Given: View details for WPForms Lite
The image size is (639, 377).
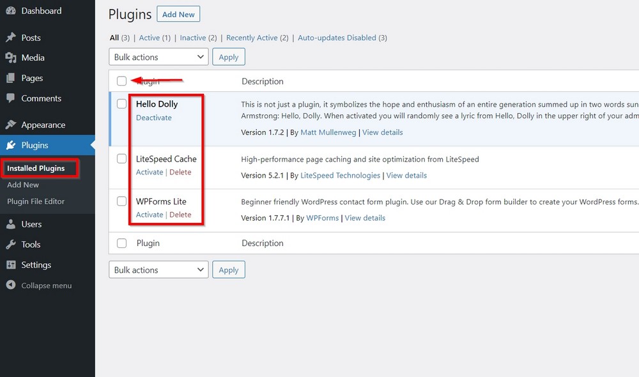Looking at the screenshot, I should pyautogui.click(x=365, y=218).
